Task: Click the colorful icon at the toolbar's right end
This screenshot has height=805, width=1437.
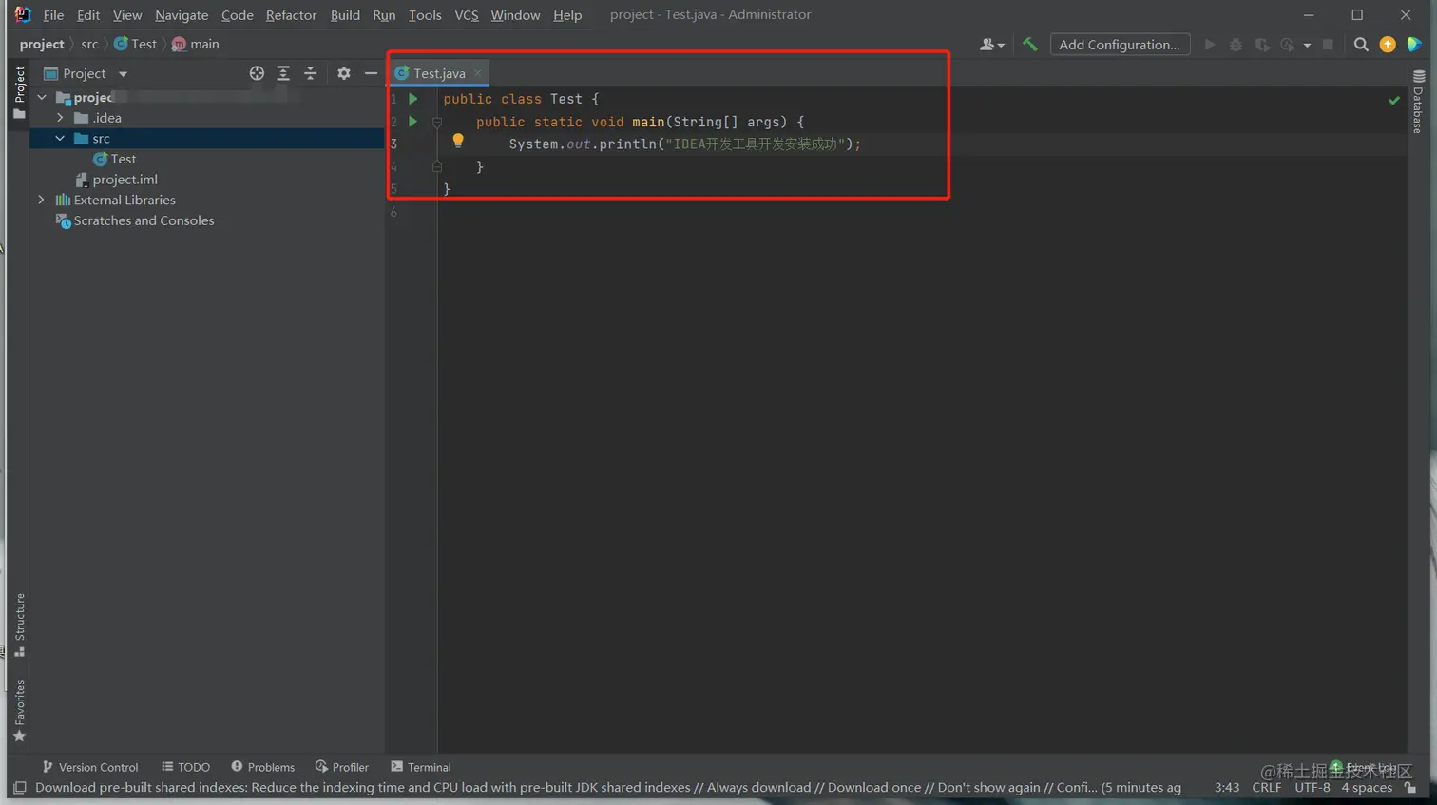Action: tap(1414, 44)
